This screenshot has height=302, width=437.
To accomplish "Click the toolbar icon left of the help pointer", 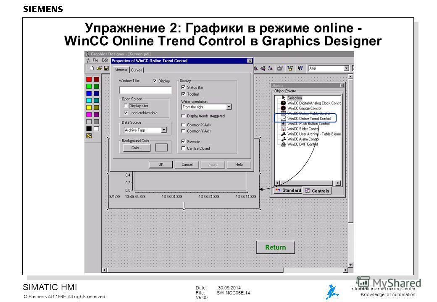I will point(290,68).
